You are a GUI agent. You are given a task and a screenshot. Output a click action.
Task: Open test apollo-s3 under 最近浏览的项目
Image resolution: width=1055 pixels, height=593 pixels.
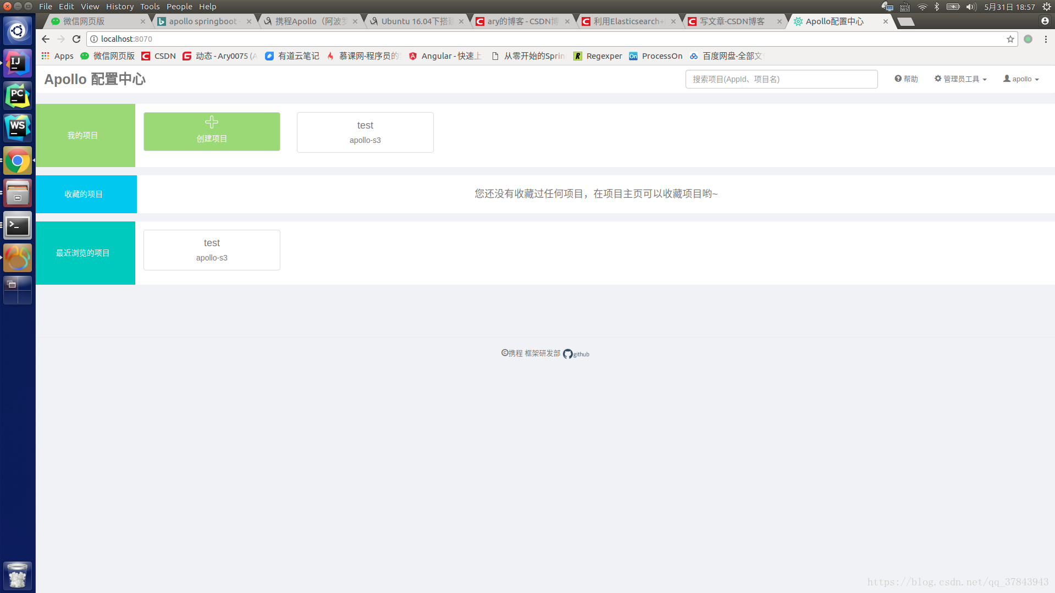coord(212,250)
